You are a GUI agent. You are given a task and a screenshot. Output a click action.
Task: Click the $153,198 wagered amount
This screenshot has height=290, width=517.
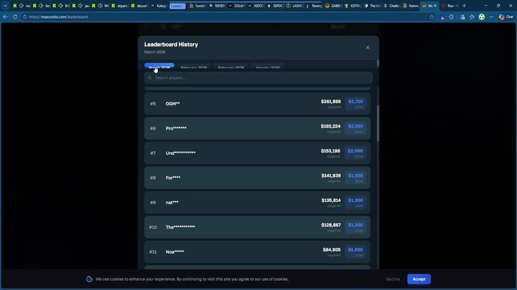pyautogui.click(x=330, y=151)
